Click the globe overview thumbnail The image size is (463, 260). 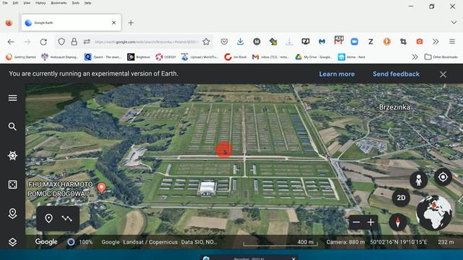coord(434,213)
